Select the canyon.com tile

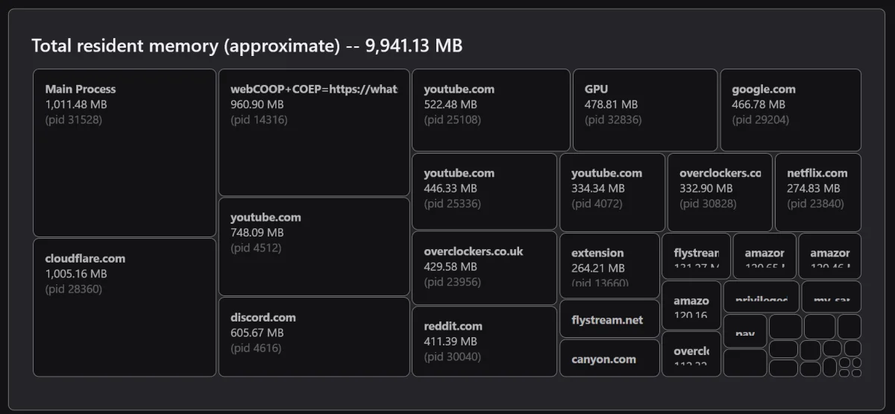point(609,358)
